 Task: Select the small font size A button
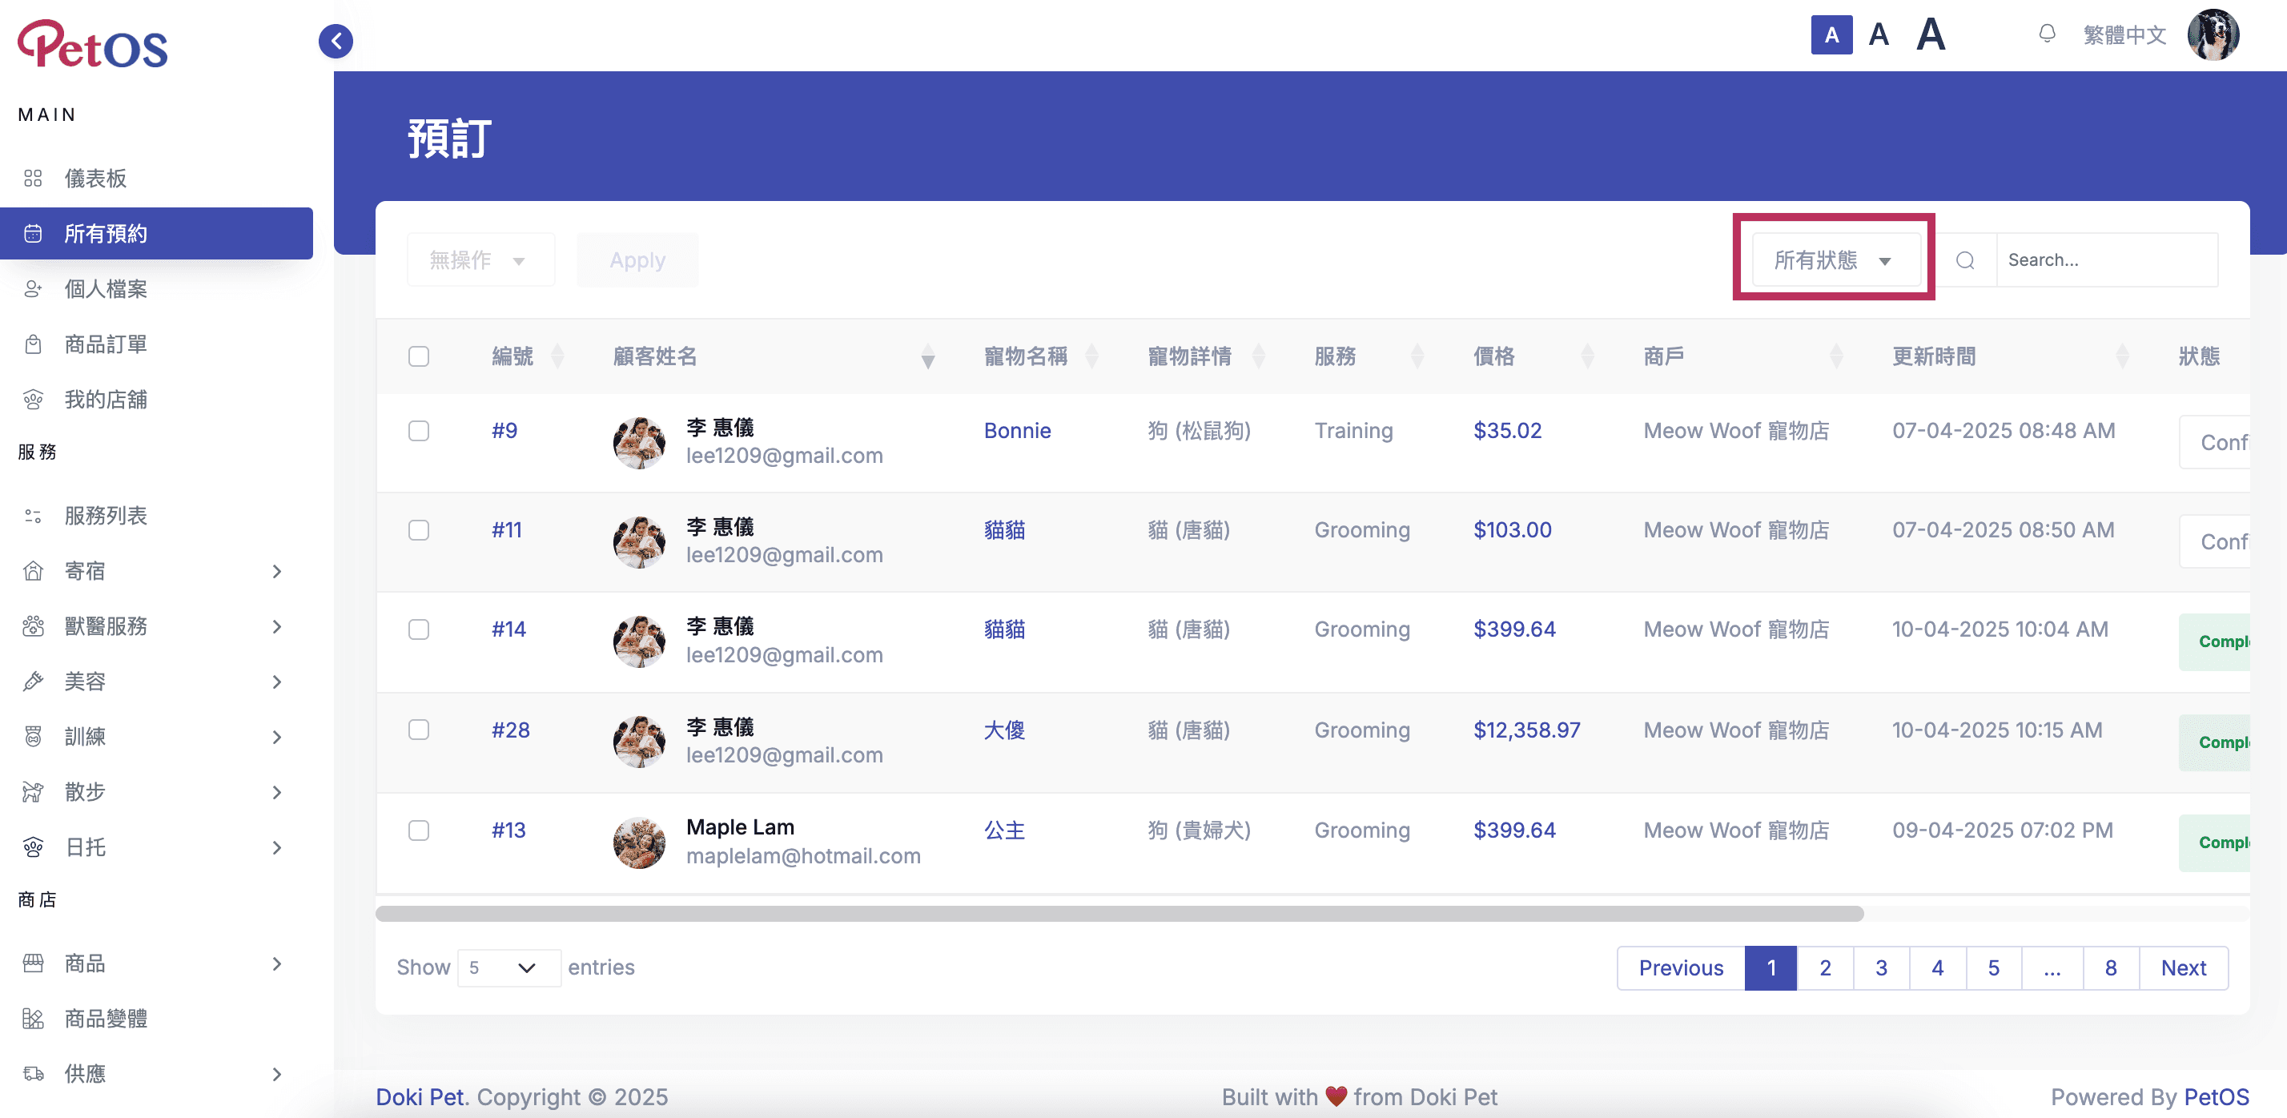tap(1831, 35)
